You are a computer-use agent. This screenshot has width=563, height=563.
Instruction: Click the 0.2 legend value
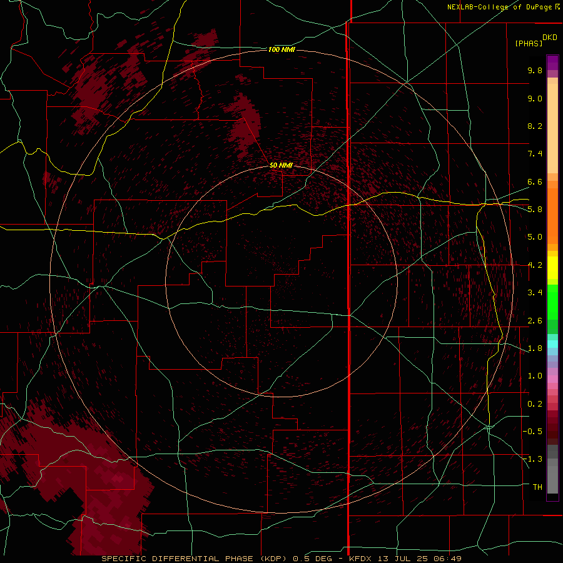click(x=535, y=404)
